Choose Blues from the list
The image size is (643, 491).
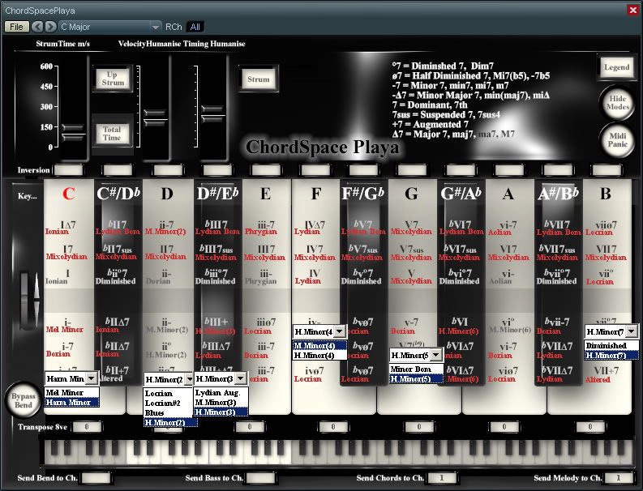tap(169, 412)
